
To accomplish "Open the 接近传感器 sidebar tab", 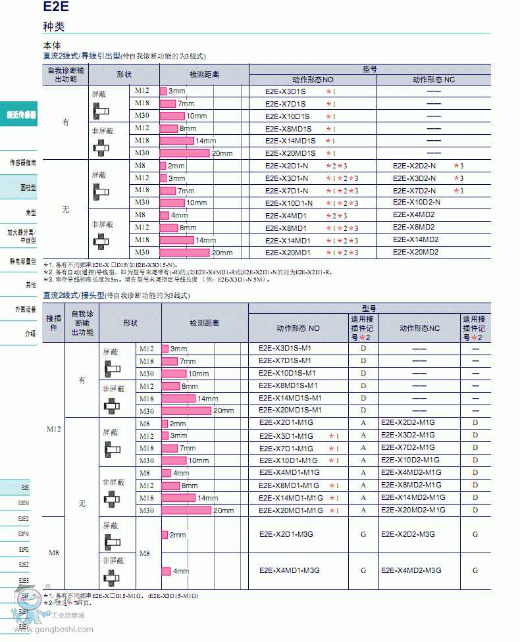I will tap(19, 114).
